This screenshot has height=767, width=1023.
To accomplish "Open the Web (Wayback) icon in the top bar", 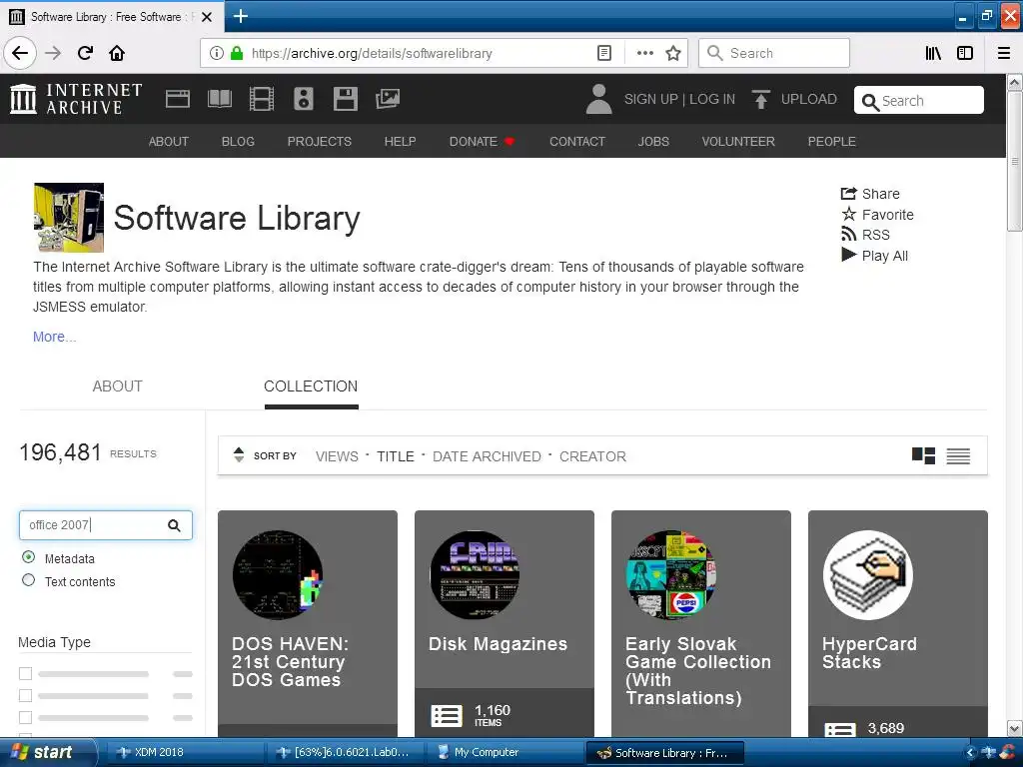I will tap(178, 99).
